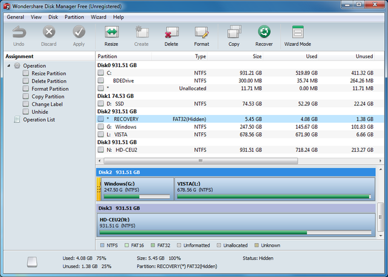The height and width of the screenshot is (277, 388).
Task: Click the Discard toolbar icon
Action: (x=48, y=32)
